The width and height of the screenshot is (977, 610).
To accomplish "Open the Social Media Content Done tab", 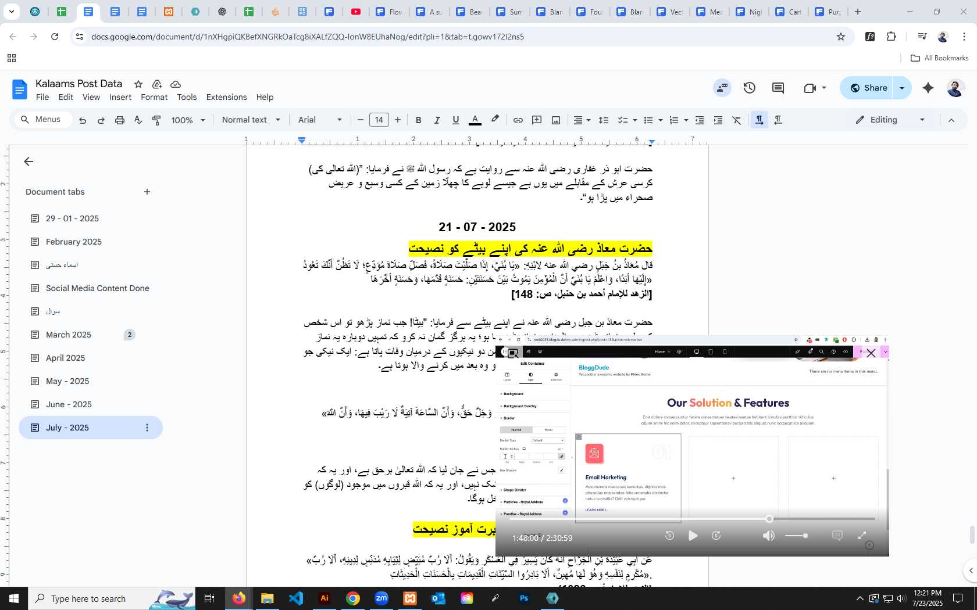I will [x=98, y=288].
